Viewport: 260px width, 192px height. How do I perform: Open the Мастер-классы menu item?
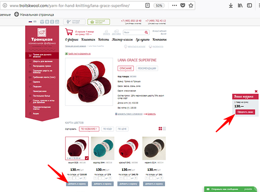[x=122, y=39]
